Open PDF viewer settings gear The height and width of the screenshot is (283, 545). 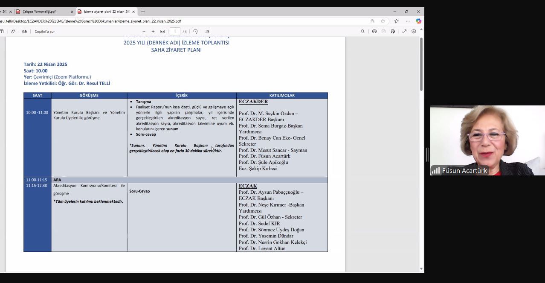point(414,32)
